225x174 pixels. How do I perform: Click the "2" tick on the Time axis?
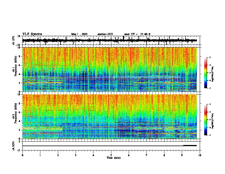click(x=58, y=155)
